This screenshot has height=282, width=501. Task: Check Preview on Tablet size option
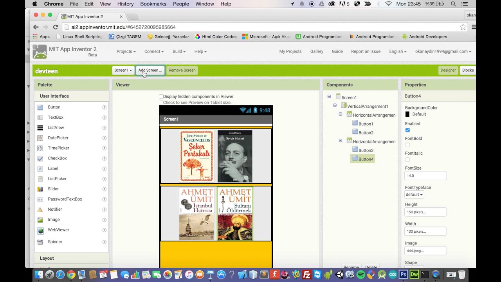tap(161, 103)
